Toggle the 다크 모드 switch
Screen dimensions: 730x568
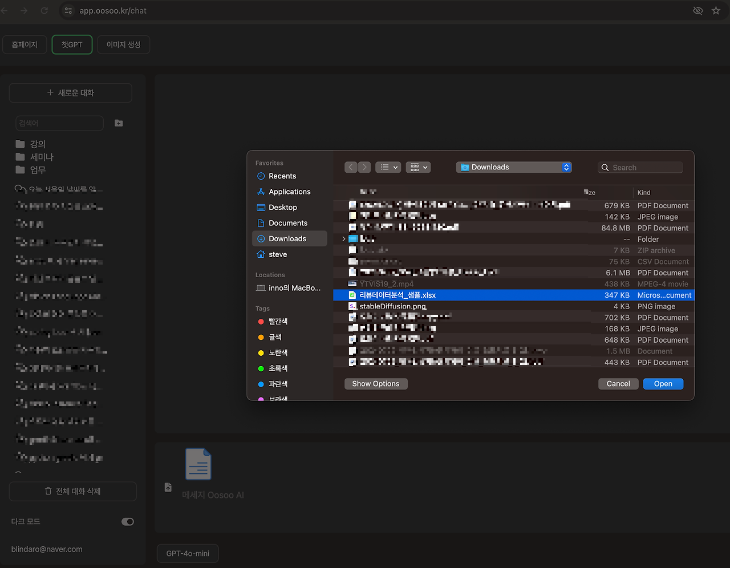click(128, 521)
